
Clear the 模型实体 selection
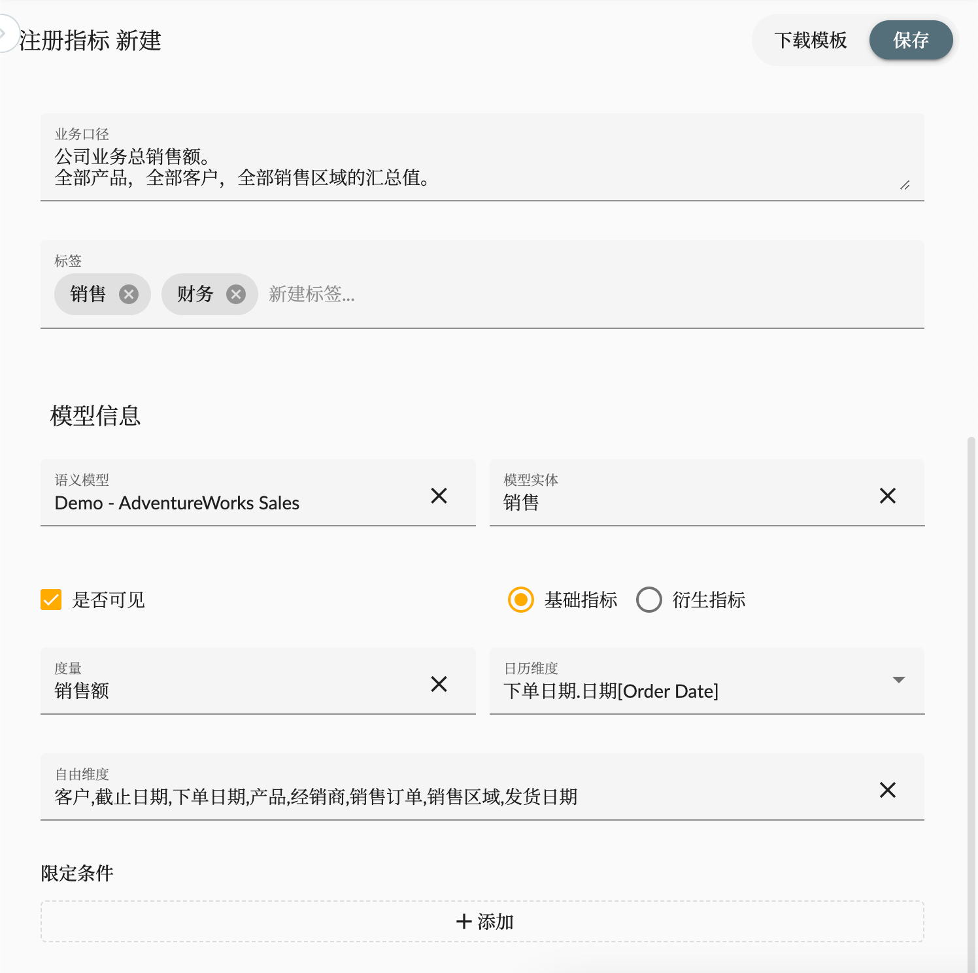pos(888,496)
